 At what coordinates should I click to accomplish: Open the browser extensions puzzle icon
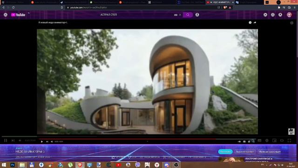coord(279,7)
